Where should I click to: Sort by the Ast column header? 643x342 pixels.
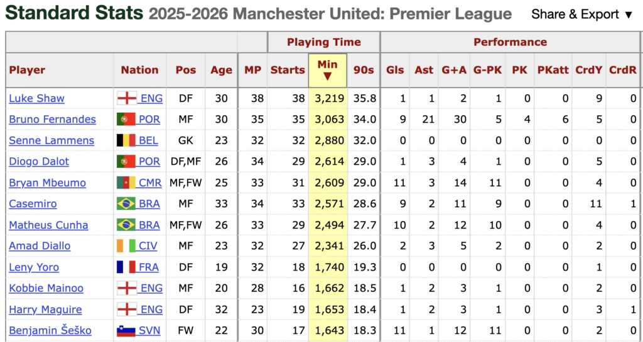pyautogui.click(x=424, y=70)
